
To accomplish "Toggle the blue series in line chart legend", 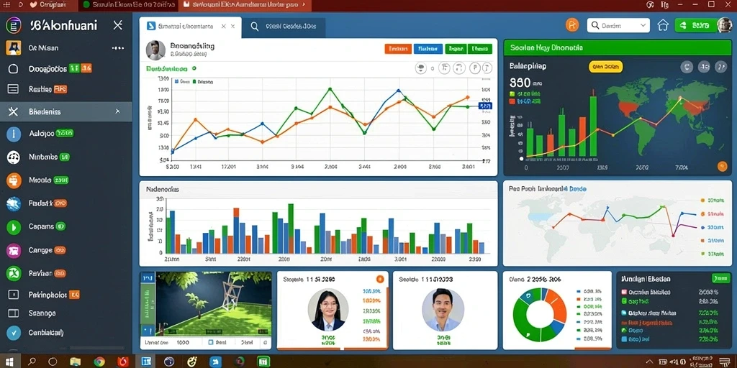I will coord(182,82).
